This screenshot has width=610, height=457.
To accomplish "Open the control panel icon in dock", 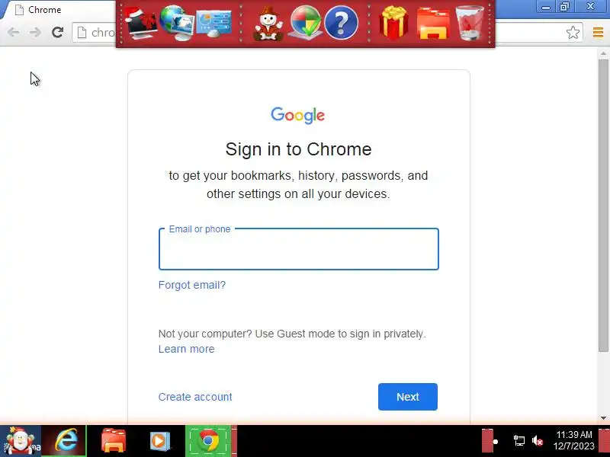I will pos(213,23).
